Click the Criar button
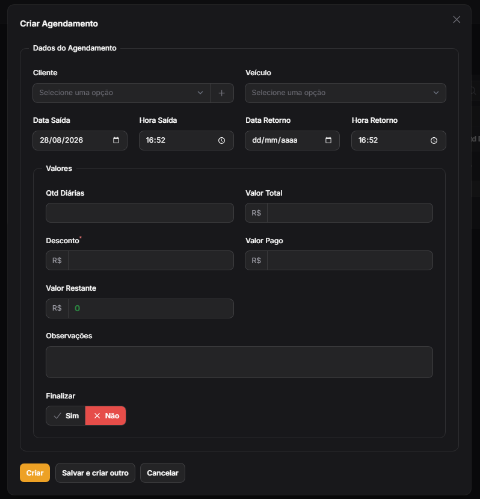Image resolution: width=480 pixels, height=499 pixels. pos(35,473)
